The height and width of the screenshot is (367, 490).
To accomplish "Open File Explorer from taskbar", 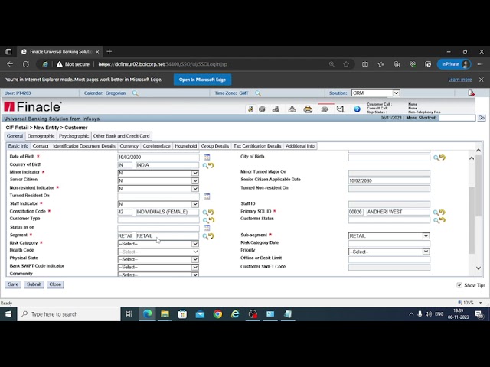I will tap(165, 314).
